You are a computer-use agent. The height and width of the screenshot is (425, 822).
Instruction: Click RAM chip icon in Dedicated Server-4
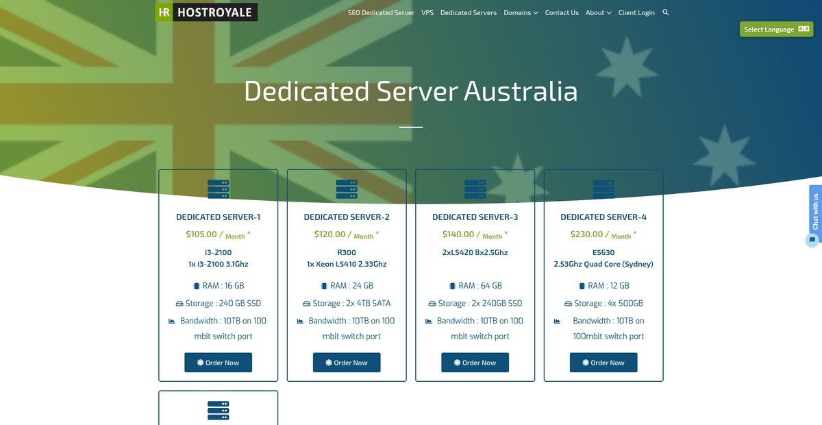582,286
